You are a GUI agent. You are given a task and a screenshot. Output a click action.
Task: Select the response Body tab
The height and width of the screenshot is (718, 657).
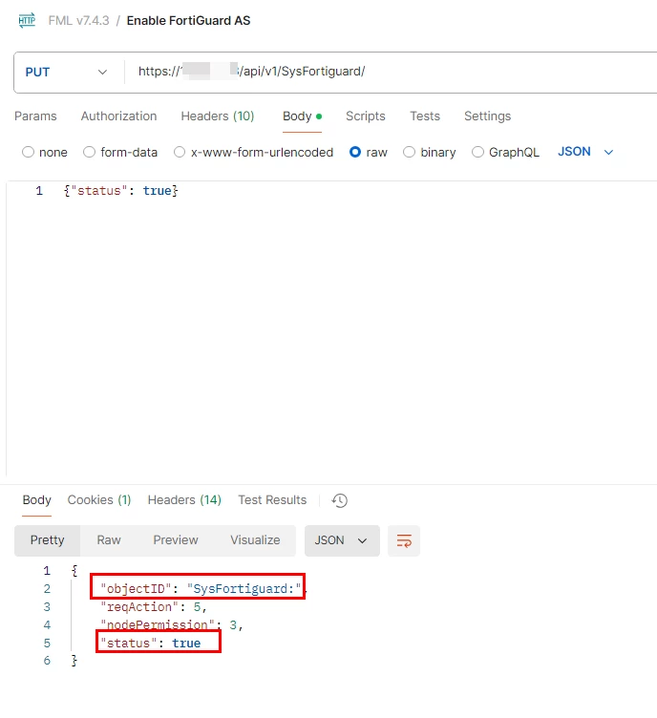pyautogui.click(x=36, y=500)
